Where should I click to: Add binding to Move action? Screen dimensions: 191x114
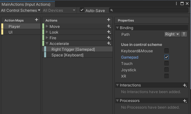109,26
